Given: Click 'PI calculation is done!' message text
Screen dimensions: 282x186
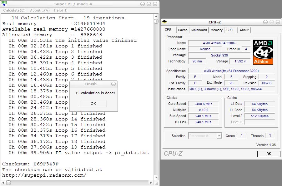Looking at the screenshot, I should click(95, 93).
